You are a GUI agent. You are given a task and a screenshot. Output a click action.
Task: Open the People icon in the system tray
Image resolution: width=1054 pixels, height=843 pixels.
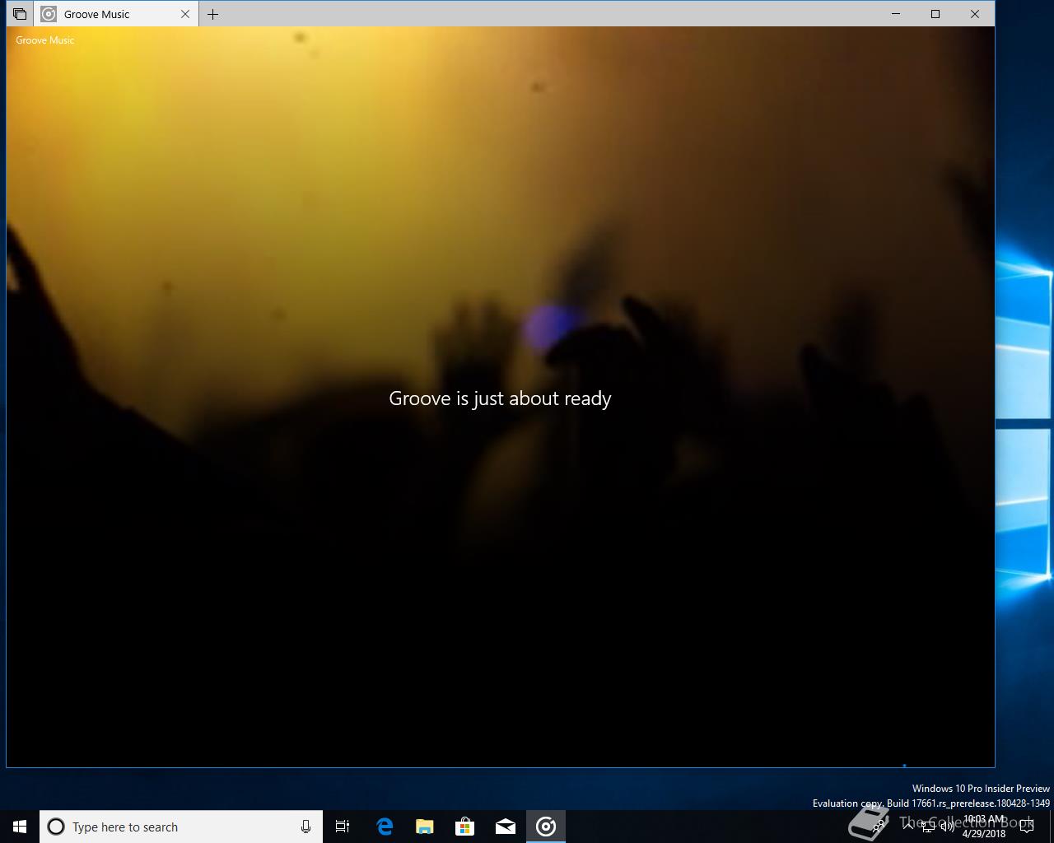pyautogui.click(x=879, y=827)
